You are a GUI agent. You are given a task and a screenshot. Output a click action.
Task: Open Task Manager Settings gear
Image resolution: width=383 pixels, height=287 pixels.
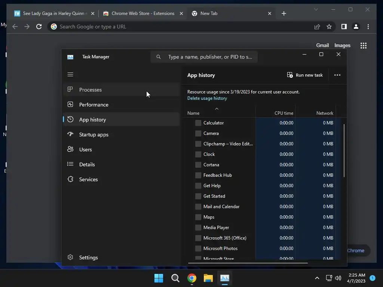click(70, 257)
